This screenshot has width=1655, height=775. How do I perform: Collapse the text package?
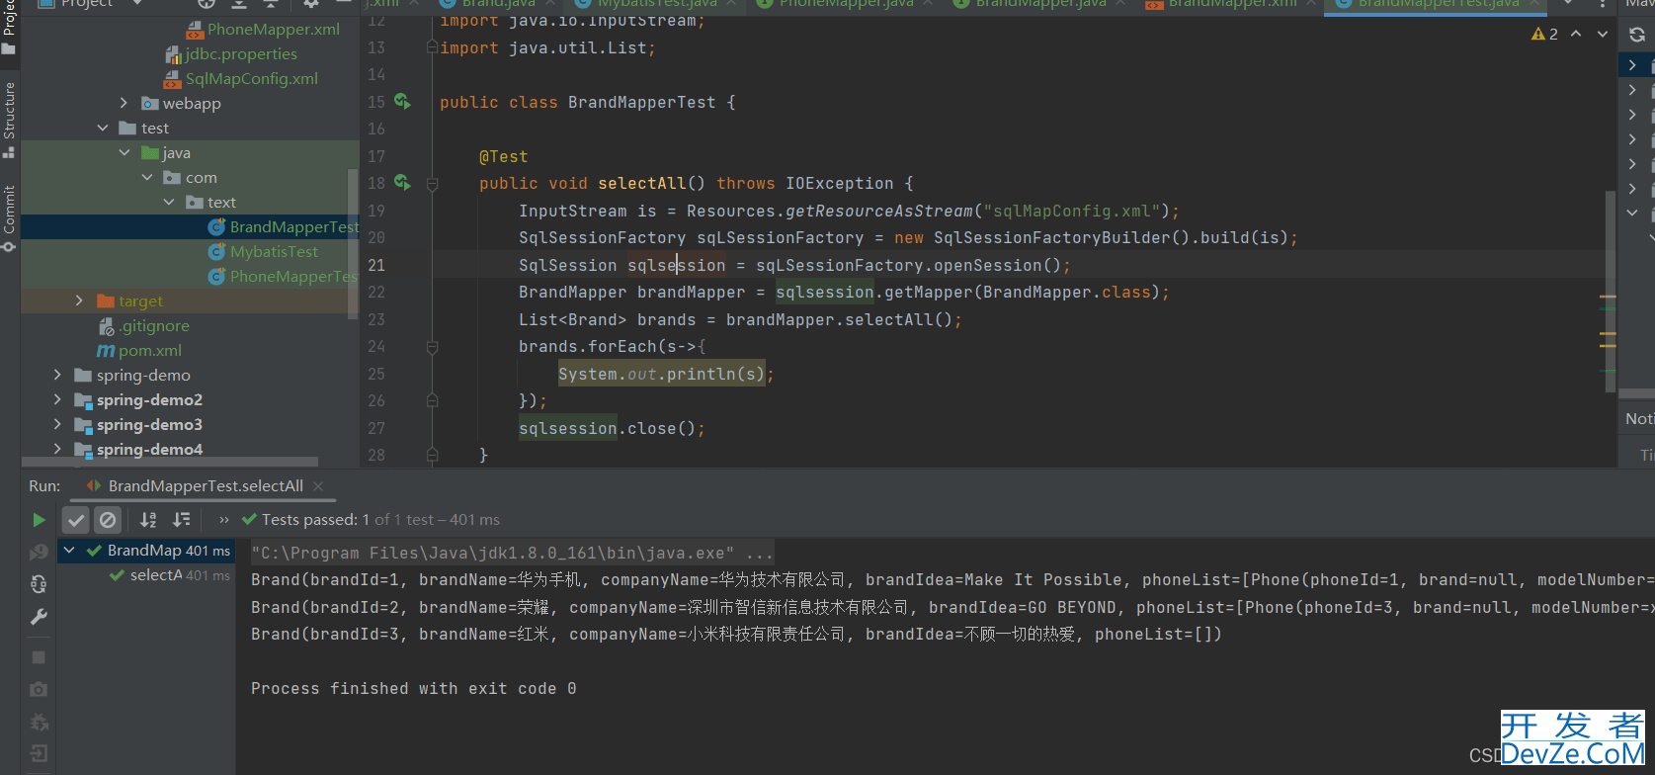(169, 202)
